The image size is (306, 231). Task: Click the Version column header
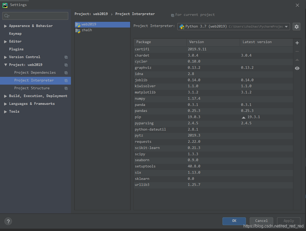pos(213,42)
